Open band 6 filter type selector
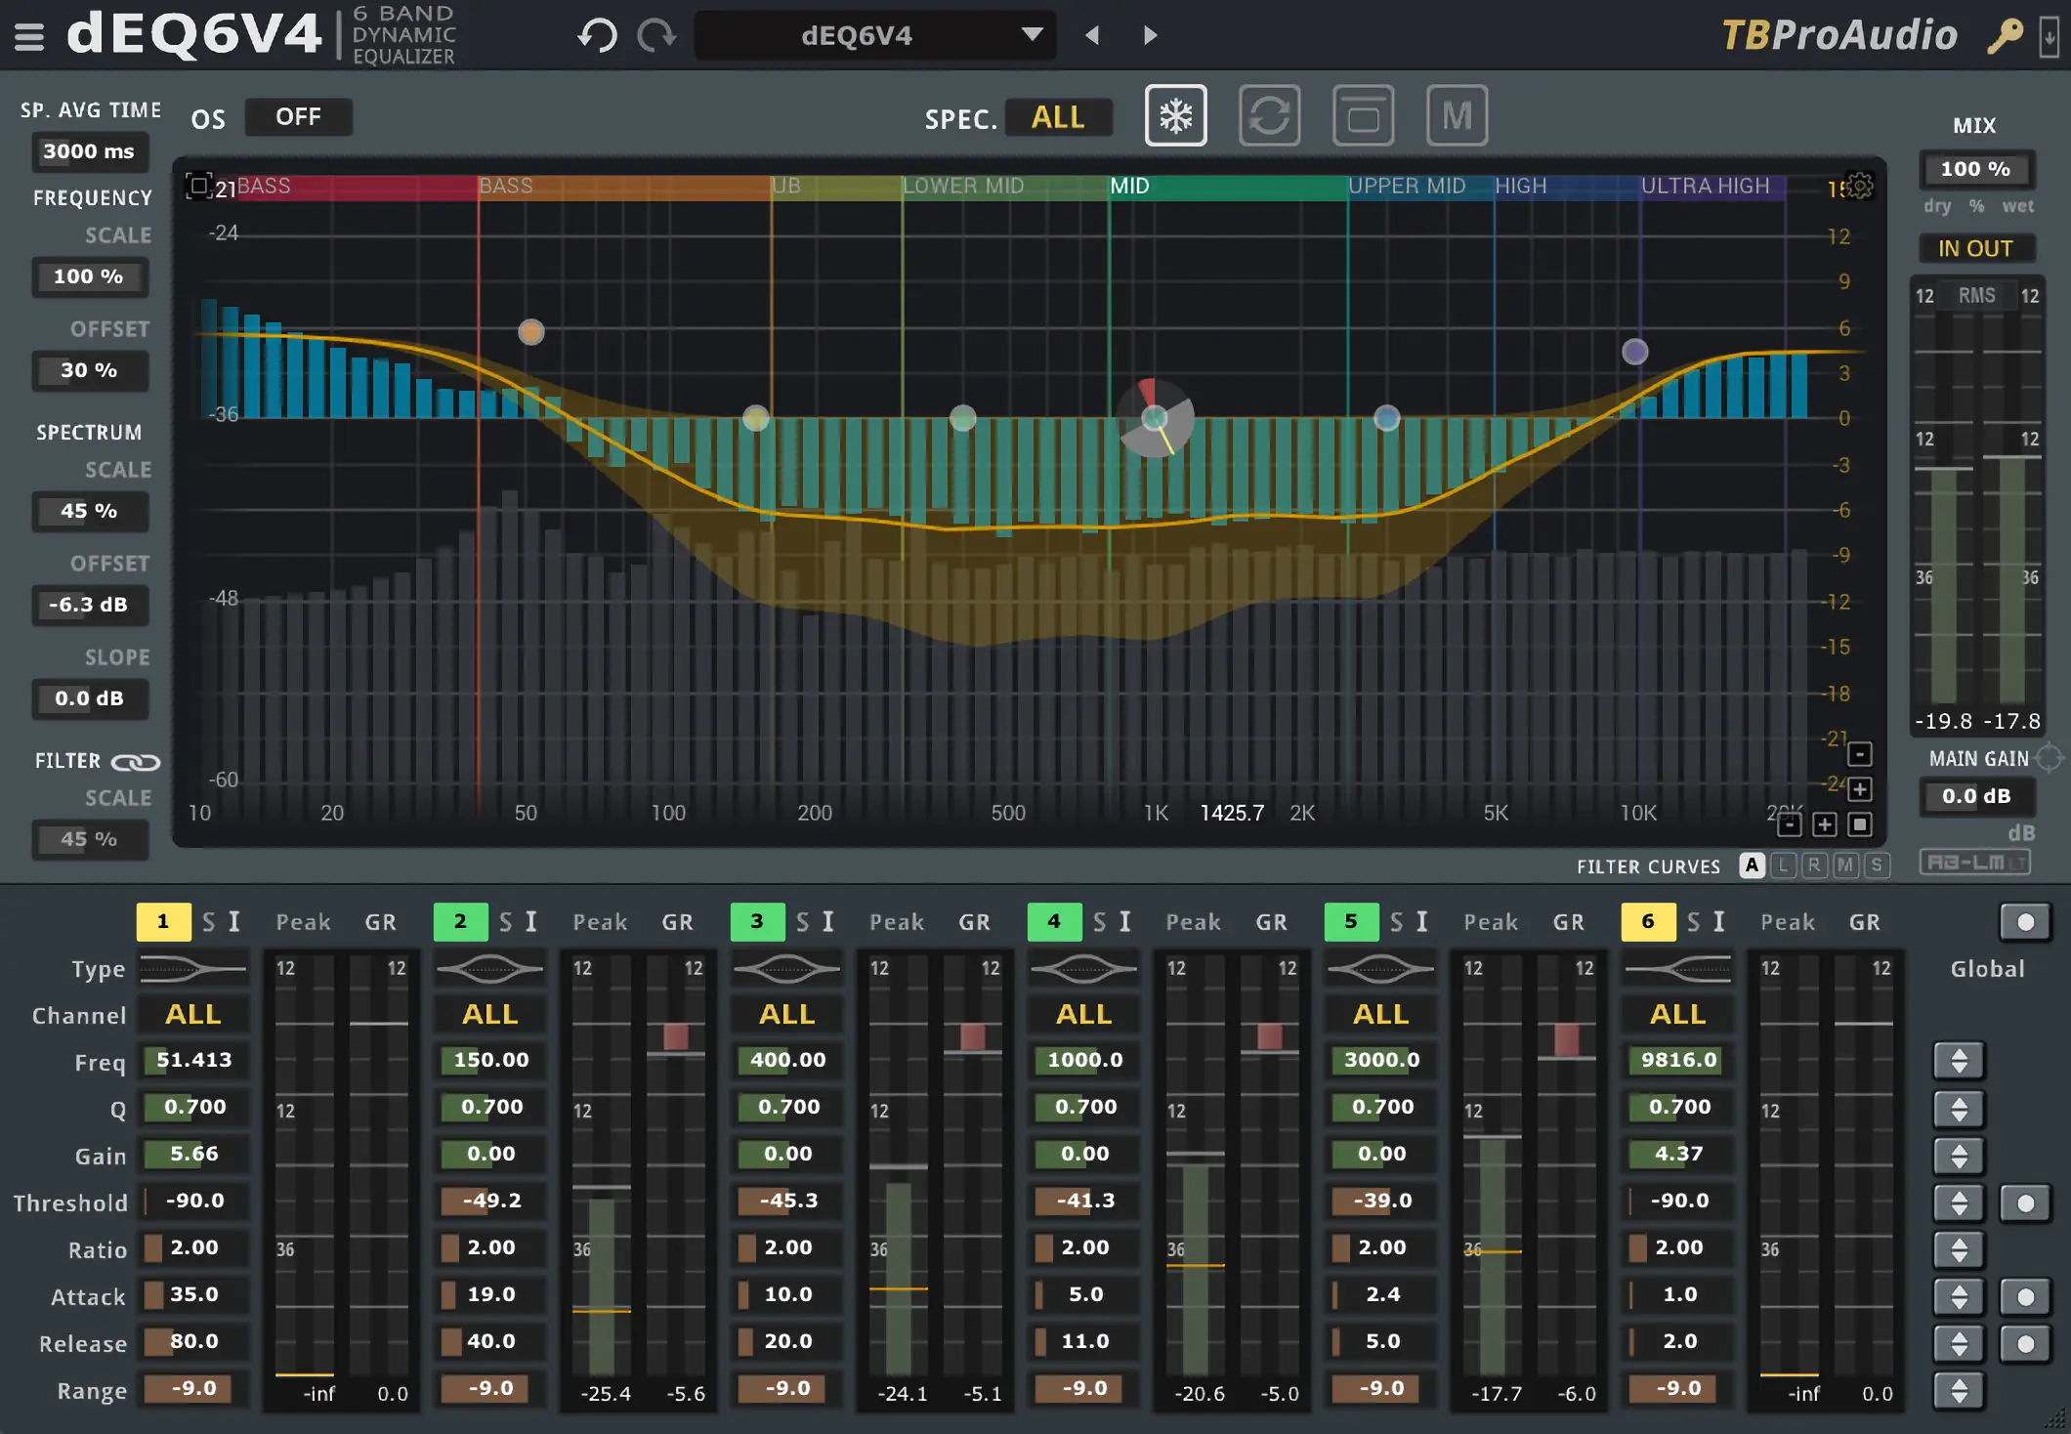 point(1678,969)
